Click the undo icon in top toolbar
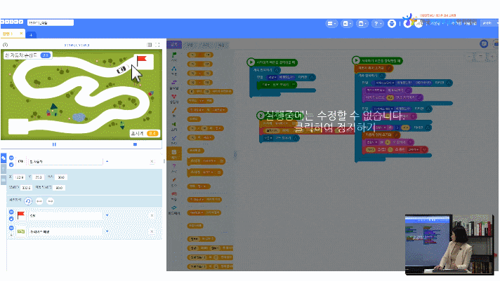This screenshot has width=500, height=281. [x=407, y=24]
